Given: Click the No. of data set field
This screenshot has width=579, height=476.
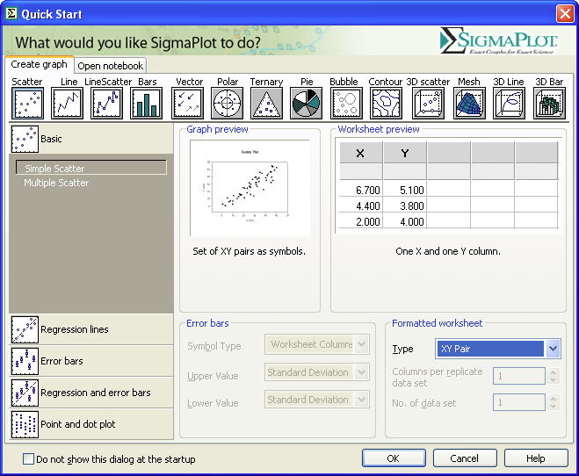Looking at the screenshot, I should click(519, 402).
